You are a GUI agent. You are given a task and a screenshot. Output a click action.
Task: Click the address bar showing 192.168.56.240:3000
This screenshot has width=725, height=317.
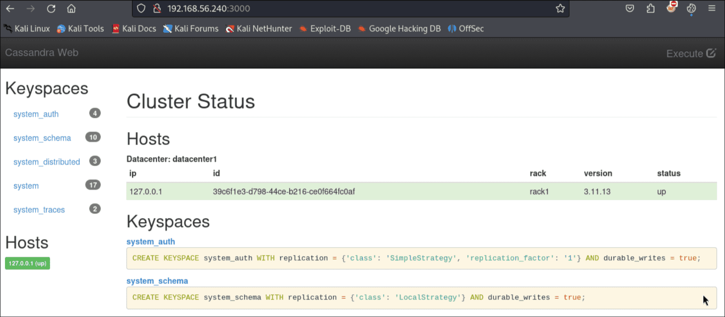coord(350,9)
